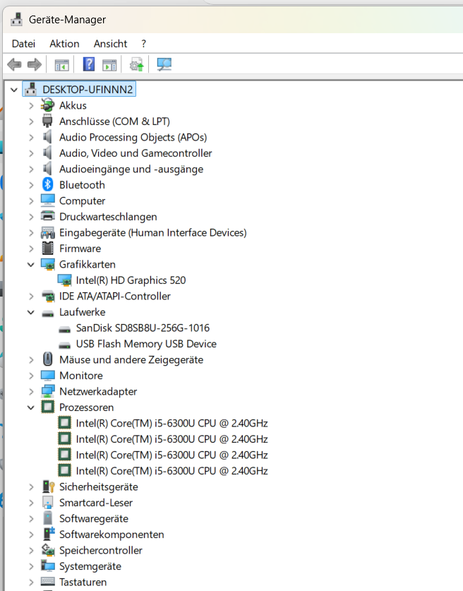This screenshot has width=463, height=591.
Task: Click the show/hide console tree toolbar icon
Action: 62,65
